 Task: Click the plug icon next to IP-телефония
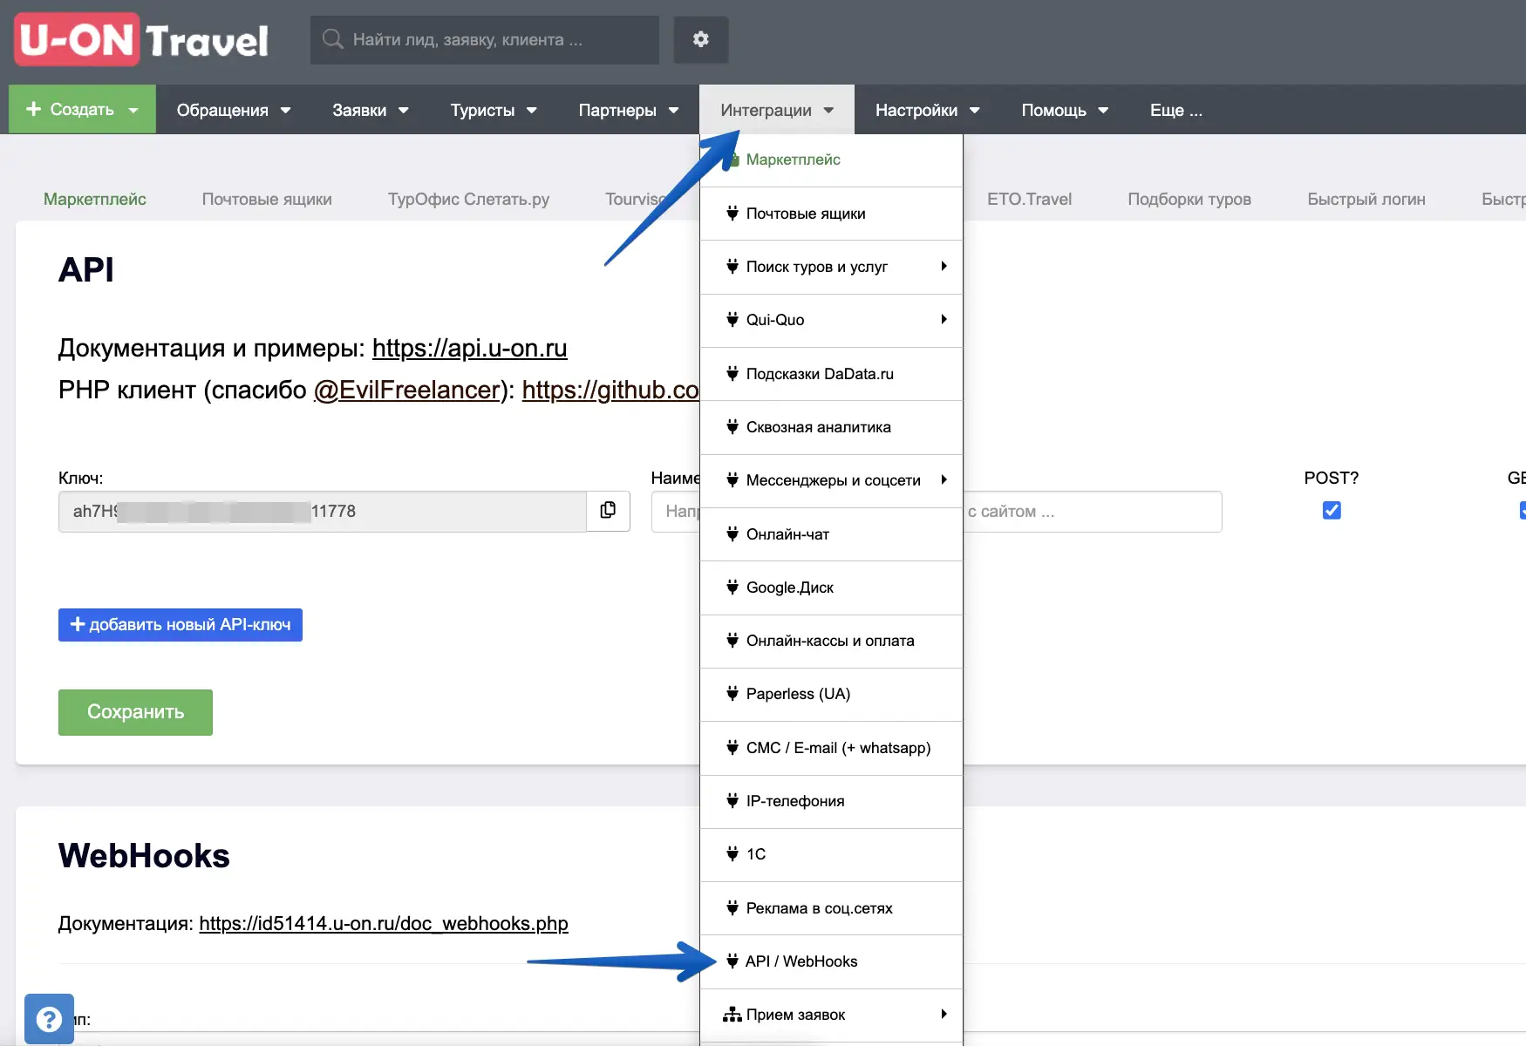coord(732,801)
